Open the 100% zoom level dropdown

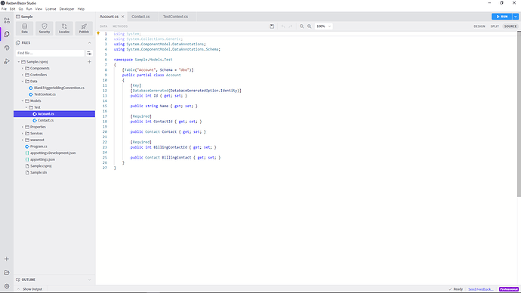tap(323, 26)
